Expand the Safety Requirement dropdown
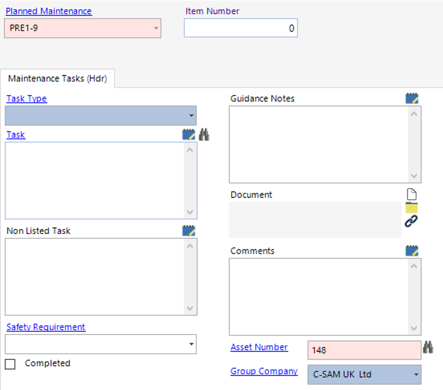The image size is (443, 390). (x=190, y=344)
